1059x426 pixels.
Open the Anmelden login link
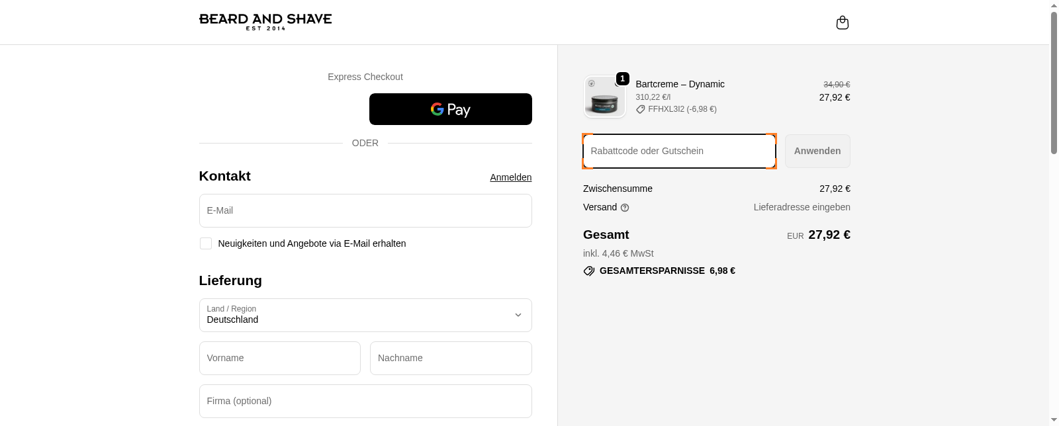coord(510,177)
